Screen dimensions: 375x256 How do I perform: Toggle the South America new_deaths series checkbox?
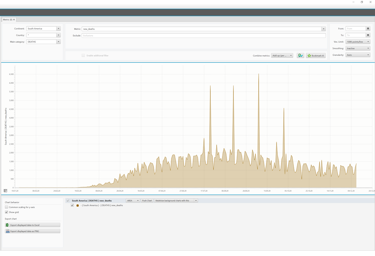coord(72,205)
